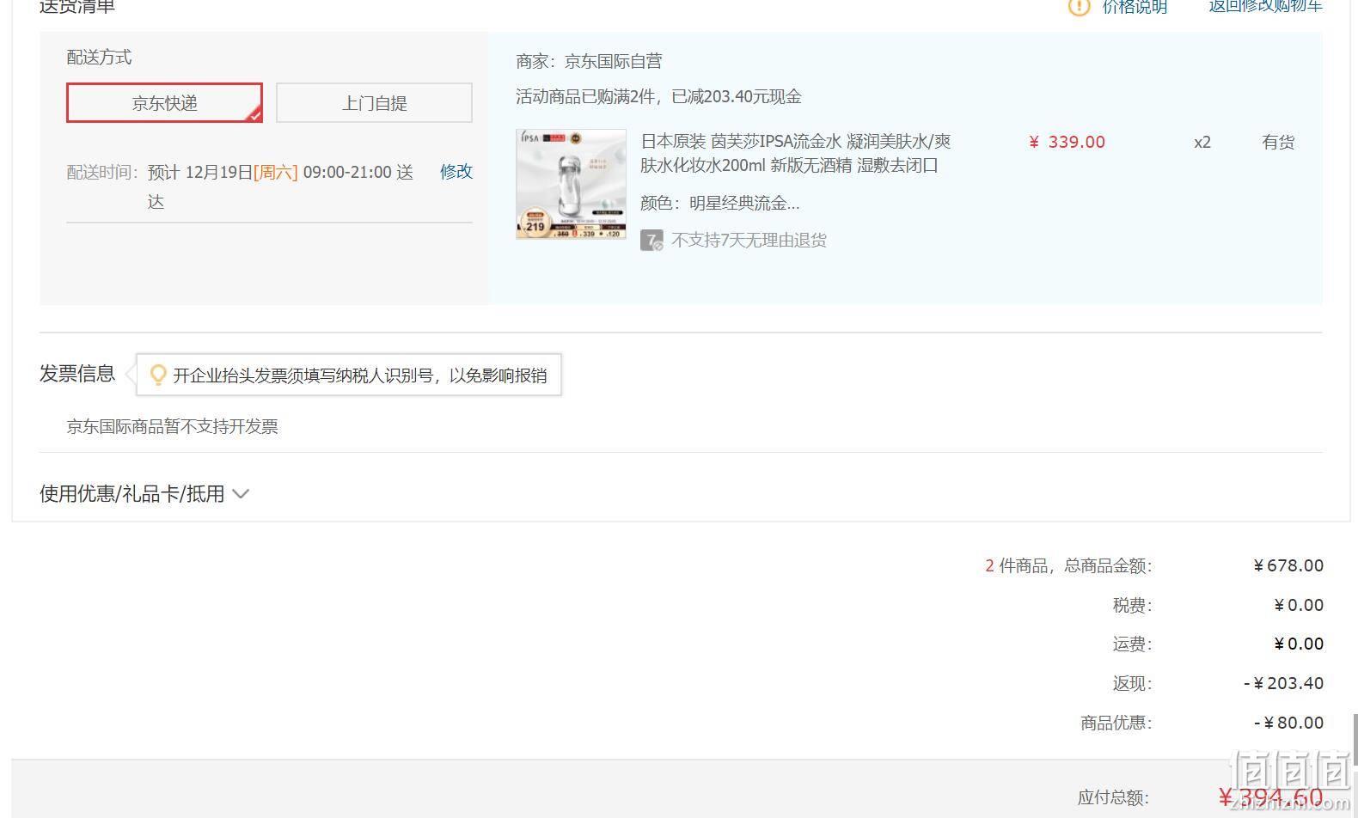Image resolution: width=1358 pixels, height=818 pixels.
Task: Click the lightbulb tip icon in invoice info
Action: coord(158,375)
